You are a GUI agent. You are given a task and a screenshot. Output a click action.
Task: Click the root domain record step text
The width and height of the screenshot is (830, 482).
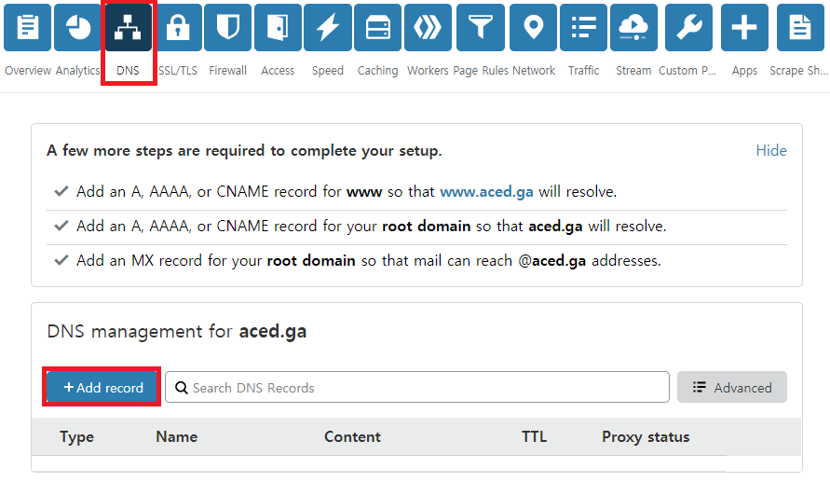pos(371,227)
